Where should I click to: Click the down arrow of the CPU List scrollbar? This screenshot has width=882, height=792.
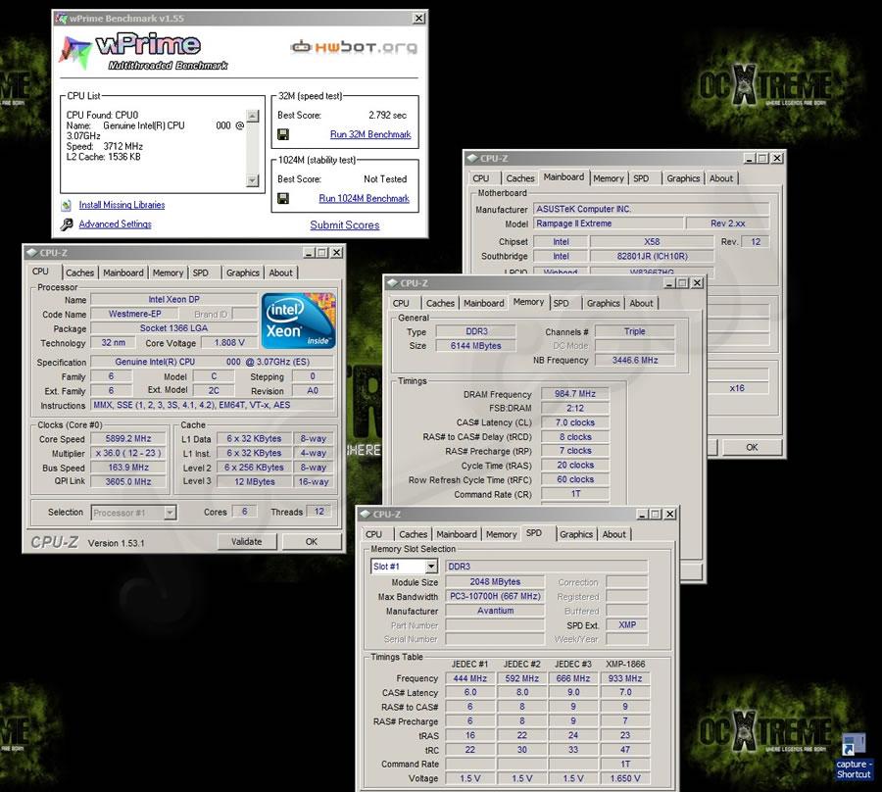253,180
